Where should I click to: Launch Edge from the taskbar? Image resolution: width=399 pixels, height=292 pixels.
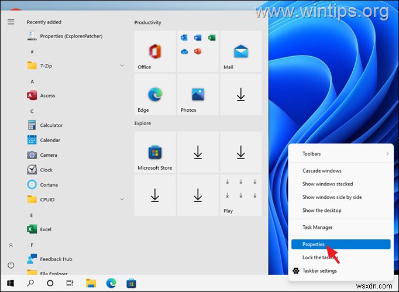click(x=111, y=283)
